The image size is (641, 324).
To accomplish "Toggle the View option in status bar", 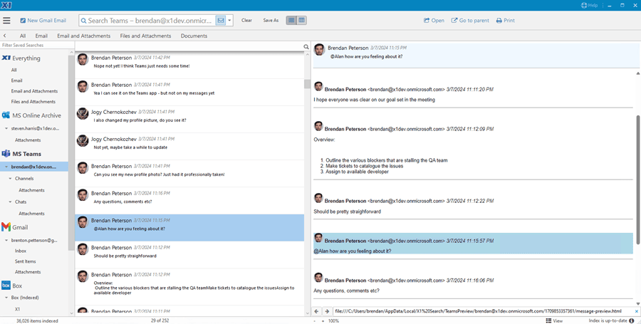I will [x=553, y=320].
